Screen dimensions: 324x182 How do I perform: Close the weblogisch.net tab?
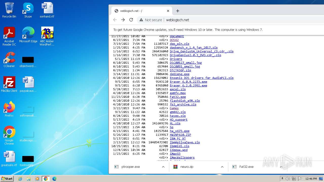(168, 11)
